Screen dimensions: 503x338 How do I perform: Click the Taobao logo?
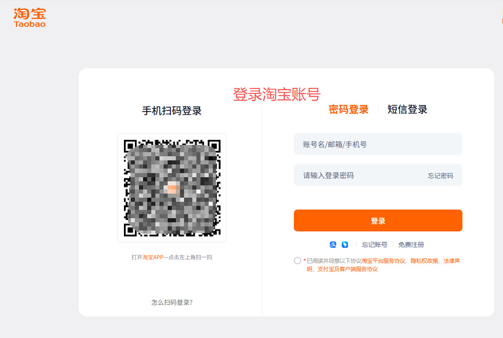click(x=30, y=18)
